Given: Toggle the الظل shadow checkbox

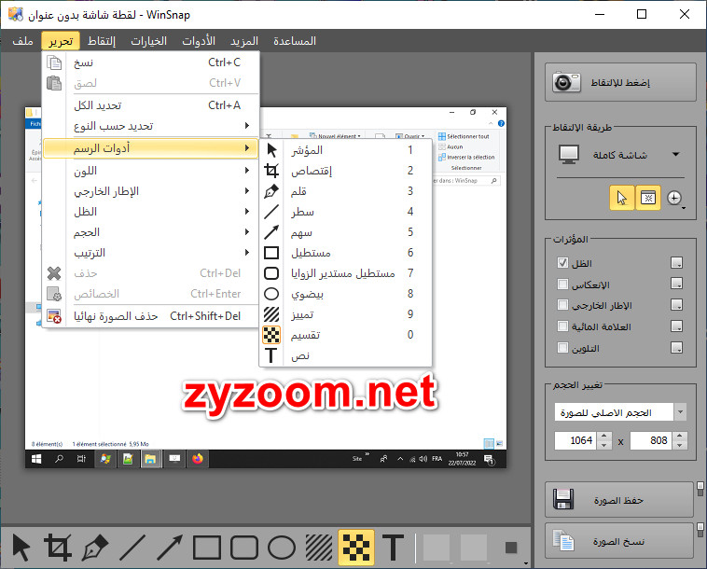Looking at the screenshot, I should click(x=562, y=263).
